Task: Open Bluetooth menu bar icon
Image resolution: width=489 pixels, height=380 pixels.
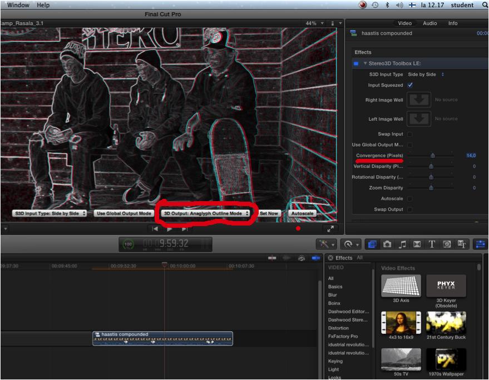Action: tap(387, 5)
